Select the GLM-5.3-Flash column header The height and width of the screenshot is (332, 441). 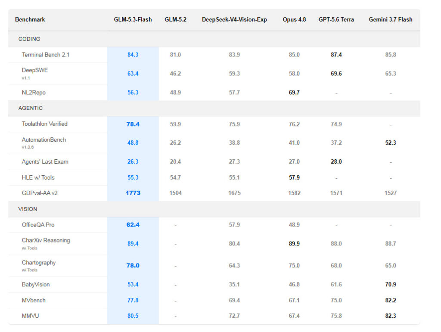click(x=133, y=20)
